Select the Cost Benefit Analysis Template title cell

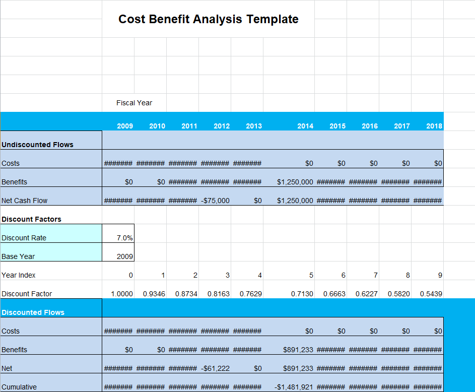(x=208, y=19)
